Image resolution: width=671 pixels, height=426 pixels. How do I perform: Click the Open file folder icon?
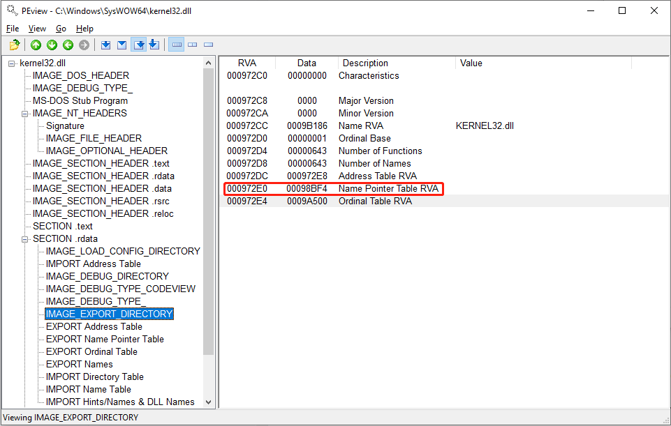pyautogui.click(x=14, y=45)
